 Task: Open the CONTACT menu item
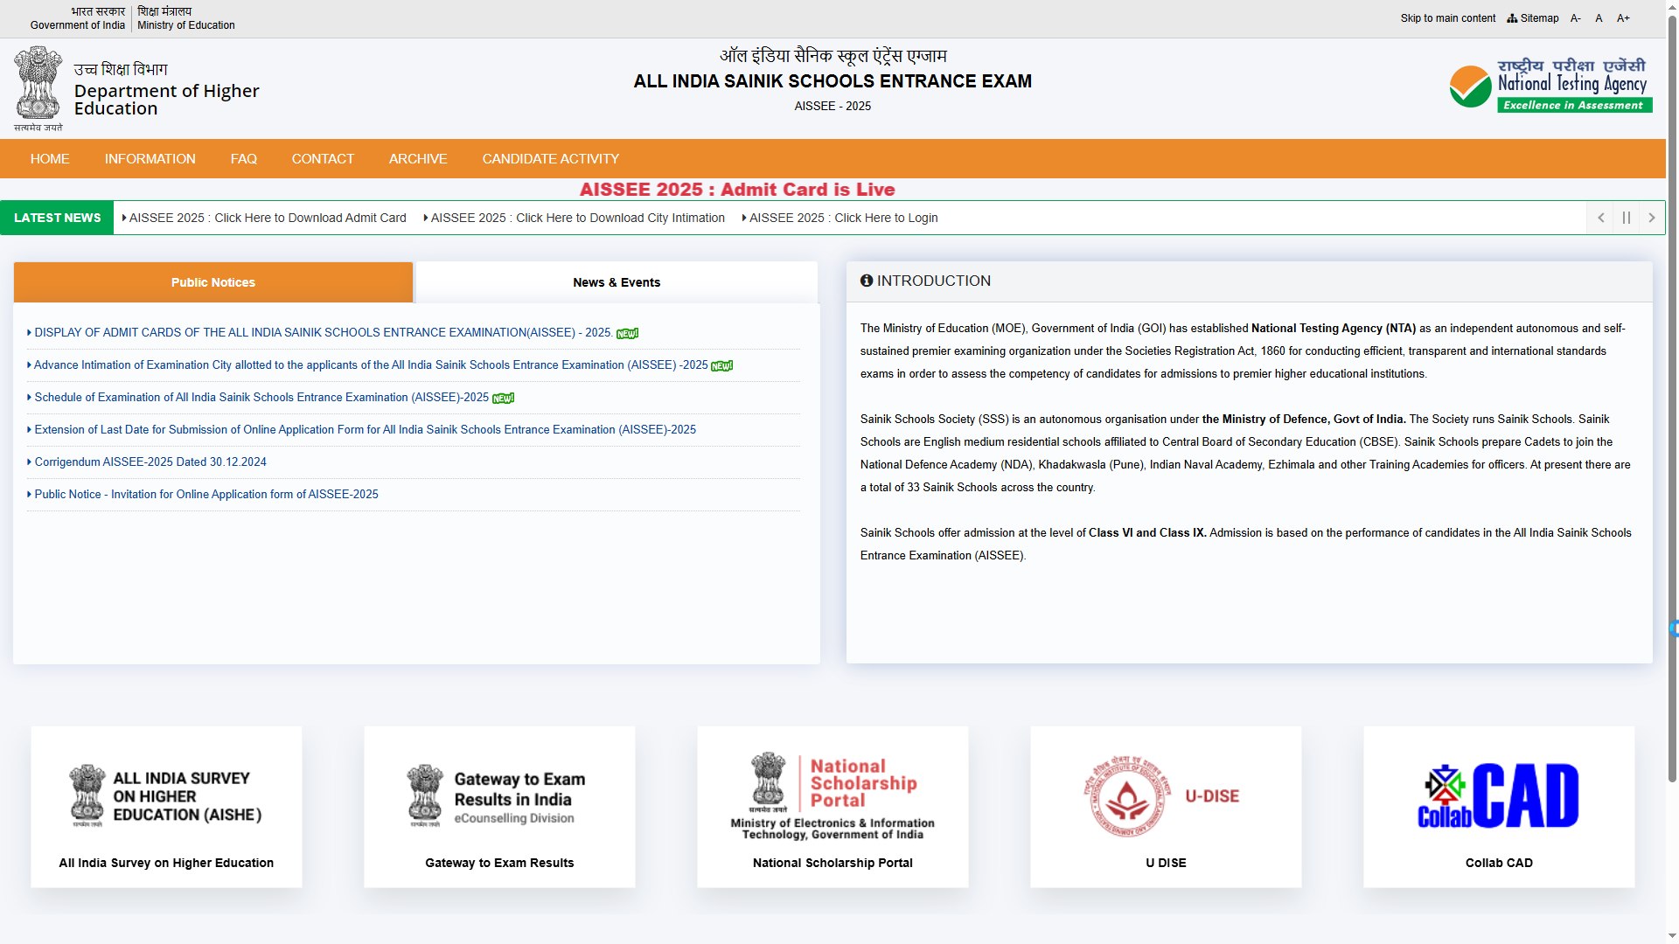click(x=323, y=159)
